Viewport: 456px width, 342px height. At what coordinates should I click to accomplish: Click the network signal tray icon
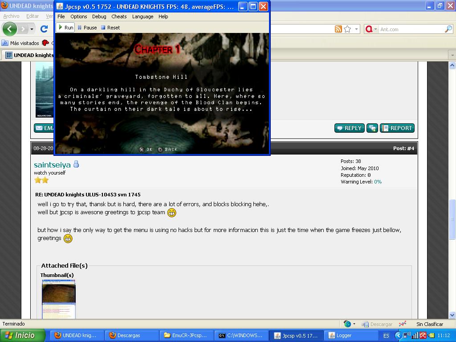pos(415,336)
